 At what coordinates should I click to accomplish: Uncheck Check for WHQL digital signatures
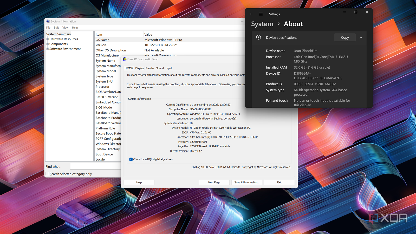(131, 159)
